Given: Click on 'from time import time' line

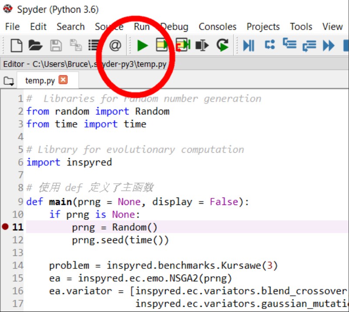Looking at the screenshot, I should (86, 124).
